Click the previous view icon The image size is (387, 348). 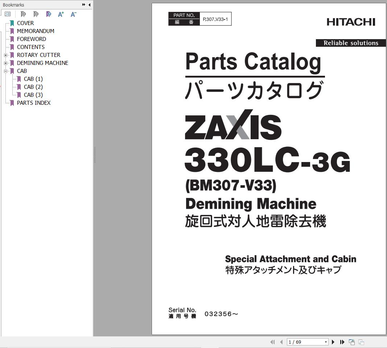(x=352, y=342)
